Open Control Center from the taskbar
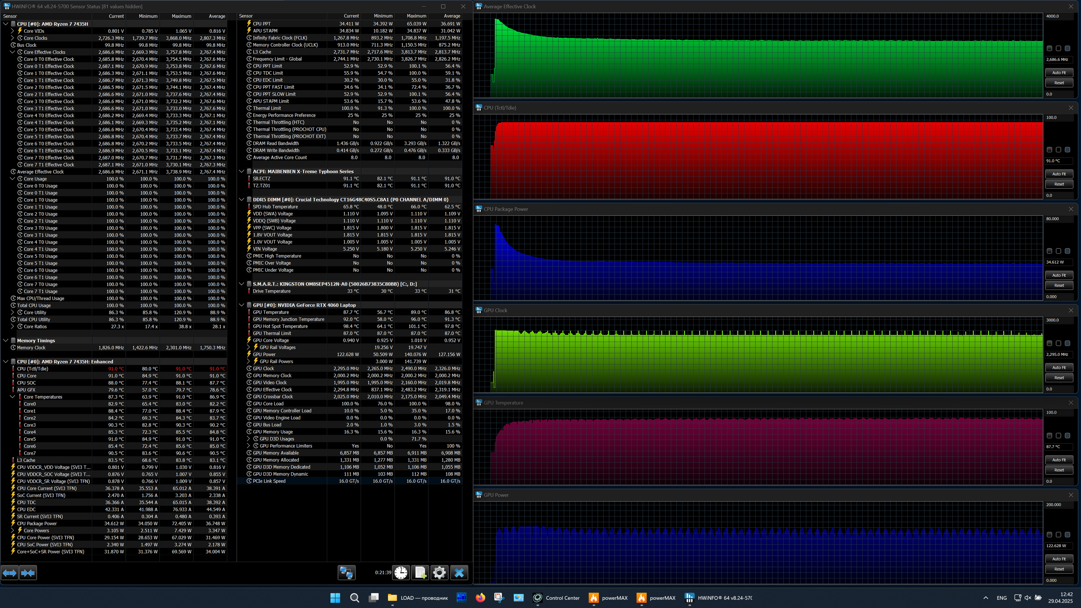This screenshot has width=1081, height=608. [x=556, y=598]
